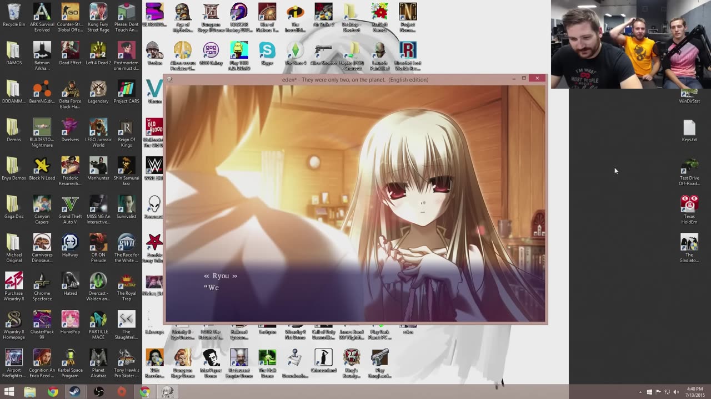
Task: Open the Windows Start button
Action: click(9, 392)
